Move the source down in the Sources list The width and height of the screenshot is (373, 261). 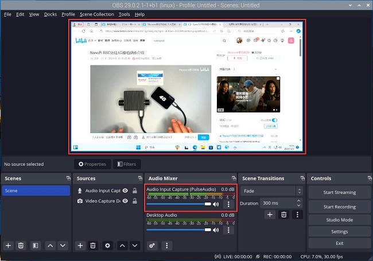[x=135, y=246]
